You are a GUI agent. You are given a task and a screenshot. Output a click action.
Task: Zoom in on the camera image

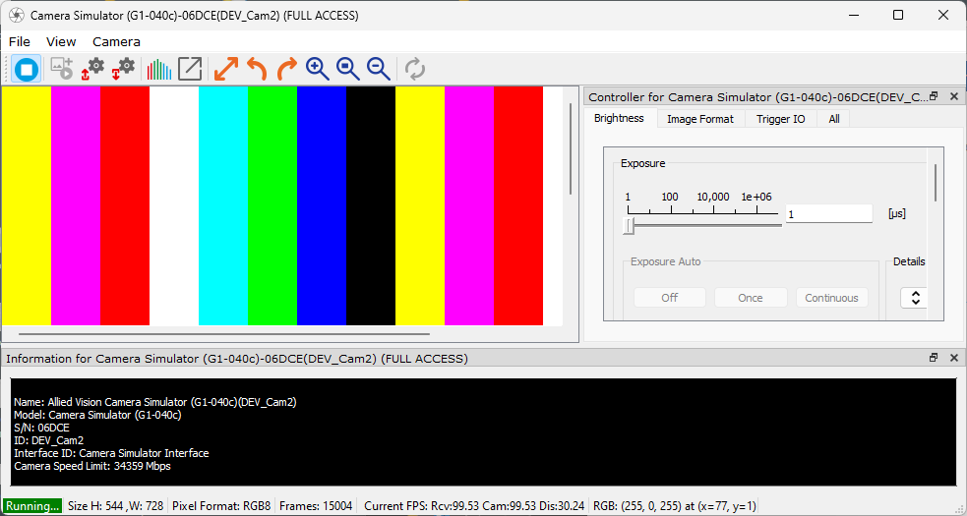pyautogui.click(x=317, y=69)
